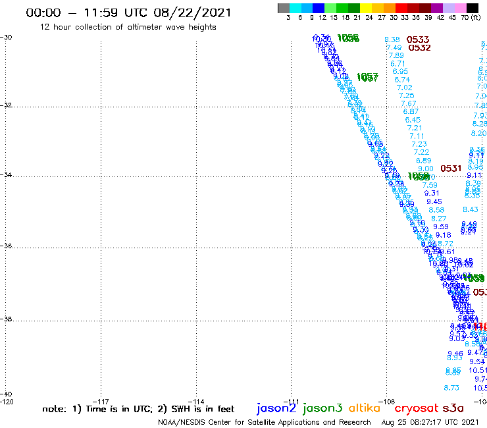Select the wave height value 8.38
Image resolution: width=487 pixels, height=428 pixels.
[392, 40]
